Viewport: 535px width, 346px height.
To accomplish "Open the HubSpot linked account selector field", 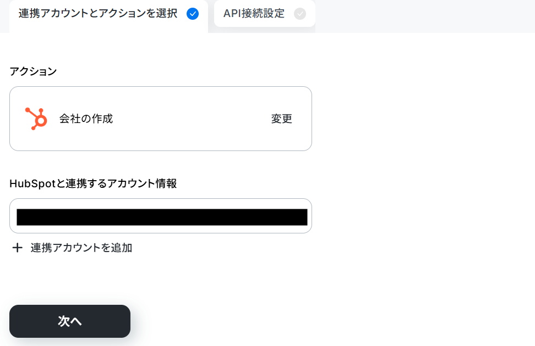I will click(161, 216).
